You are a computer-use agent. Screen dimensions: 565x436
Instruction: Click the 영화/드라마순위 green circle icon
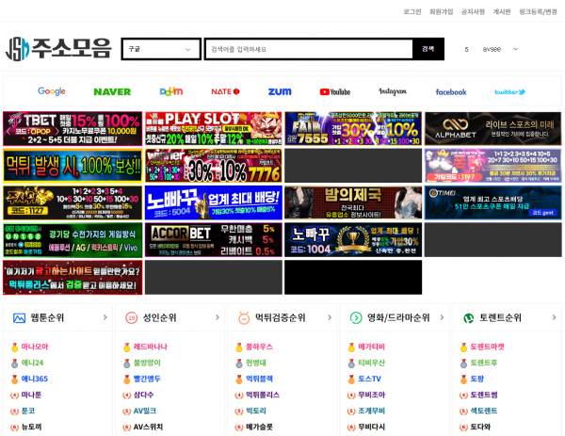356,317
